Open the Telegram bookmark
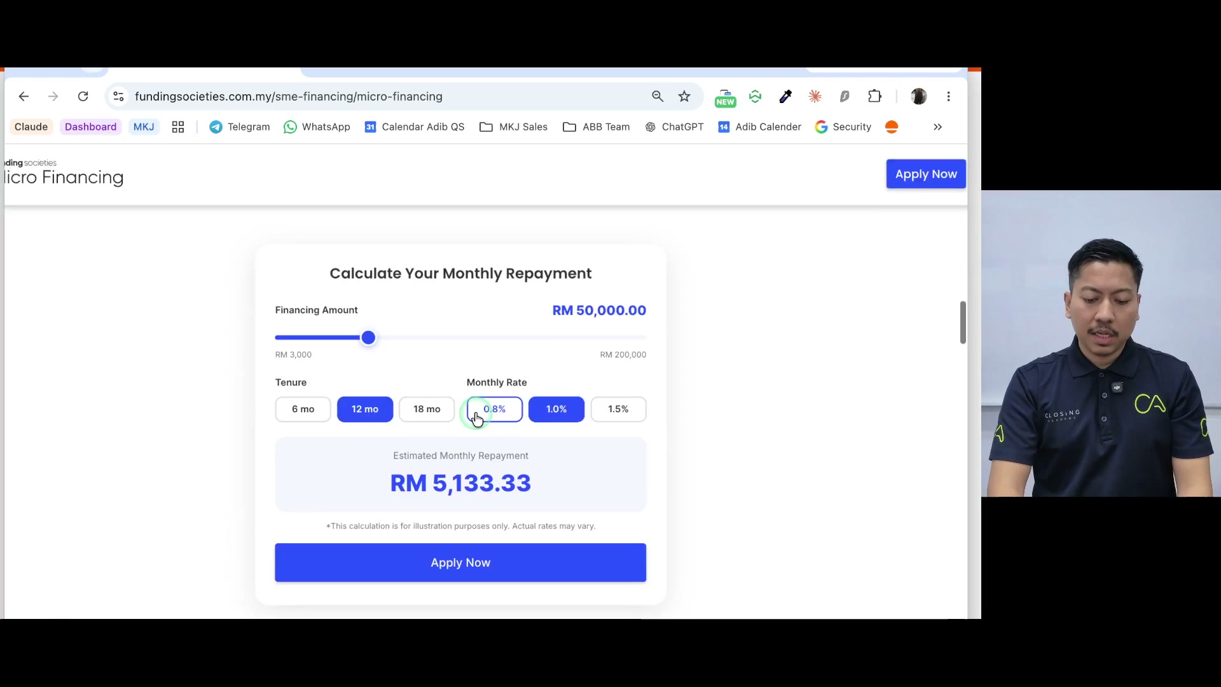Viewport: 1221px width, 687px height. tap(240, 127)
